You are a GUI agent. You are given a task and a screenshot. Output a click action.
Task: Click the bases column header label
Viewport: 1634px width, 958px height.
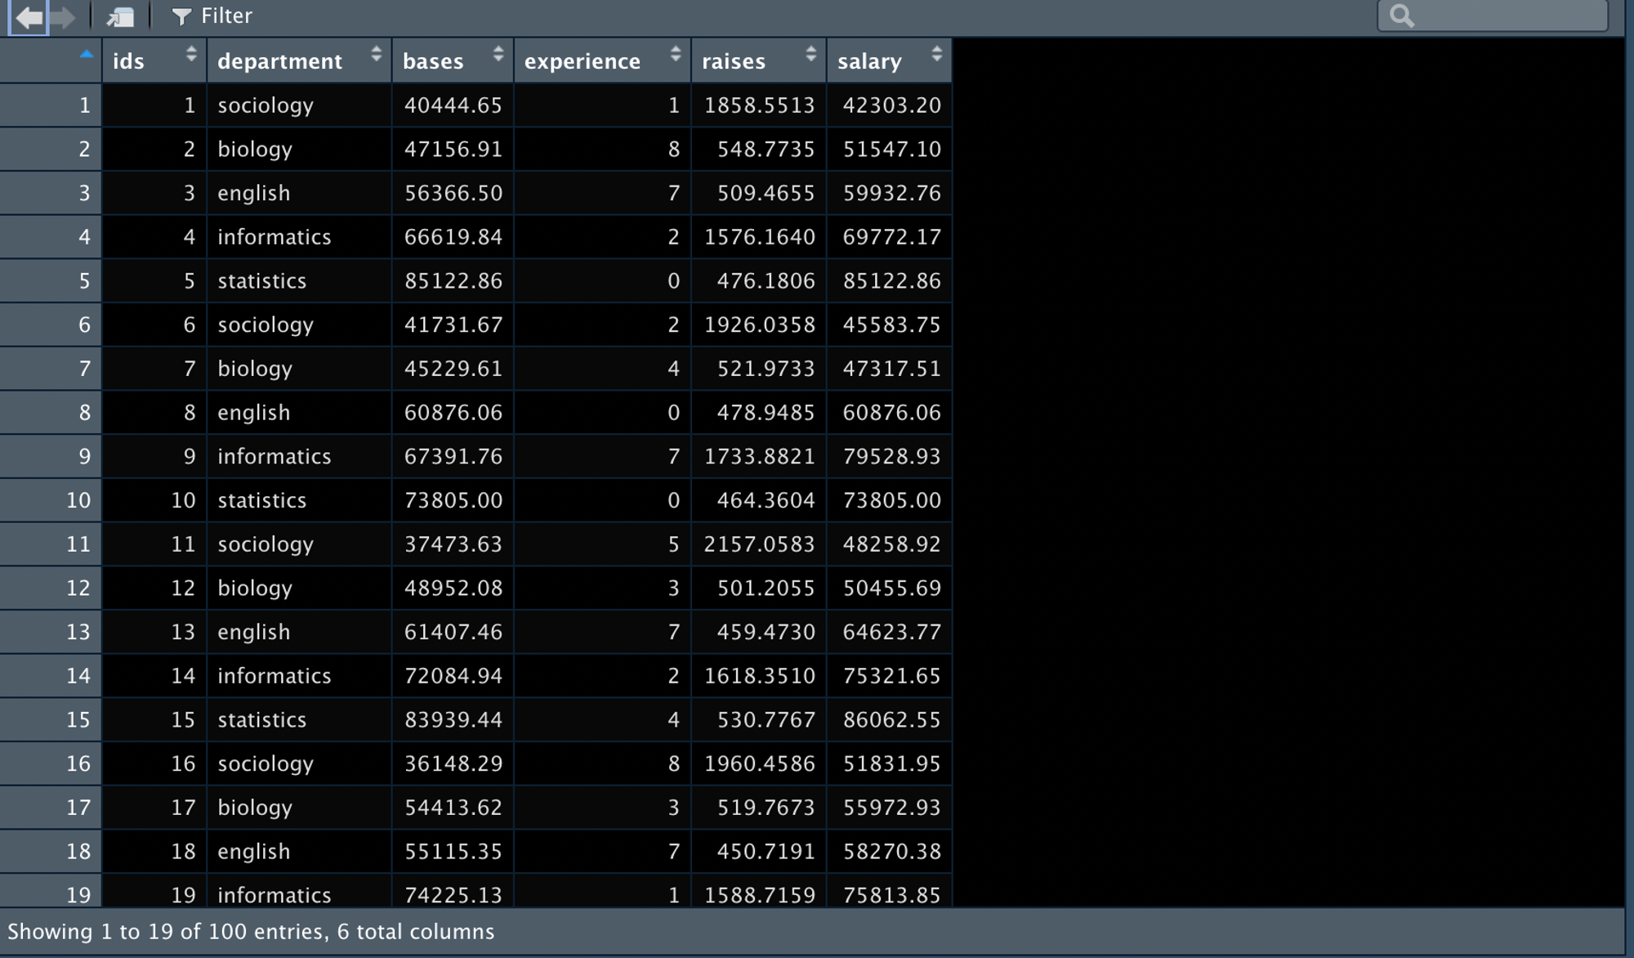click(x=433, y=61)
